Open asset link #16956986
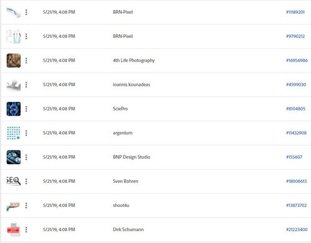 point(297,60)
